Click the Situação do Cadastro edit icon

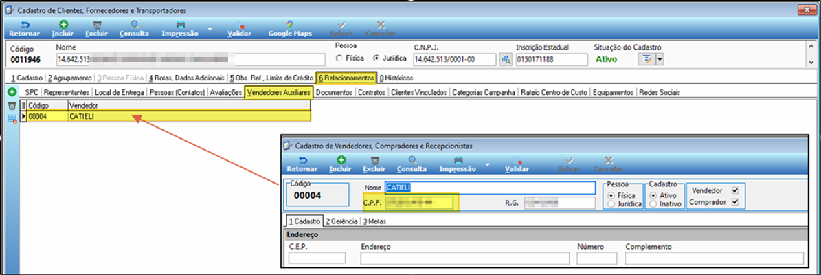(x=646, y=59)
